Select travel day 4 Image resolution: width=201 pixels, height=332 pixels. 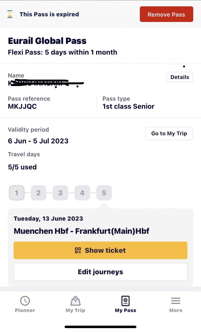82,193
